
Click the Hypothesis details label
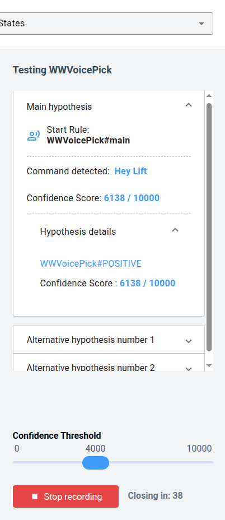coord(78,231)
